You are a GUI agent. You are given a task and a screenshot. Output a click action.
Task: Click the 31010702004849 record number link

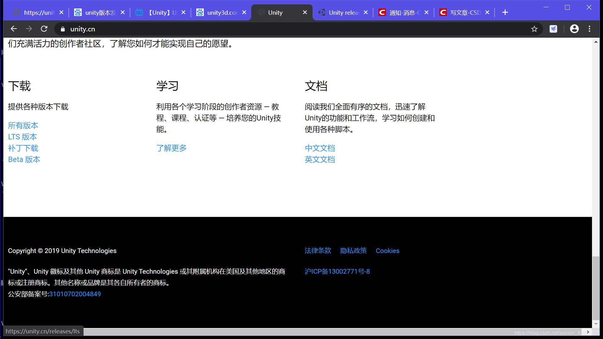point(75,294)
